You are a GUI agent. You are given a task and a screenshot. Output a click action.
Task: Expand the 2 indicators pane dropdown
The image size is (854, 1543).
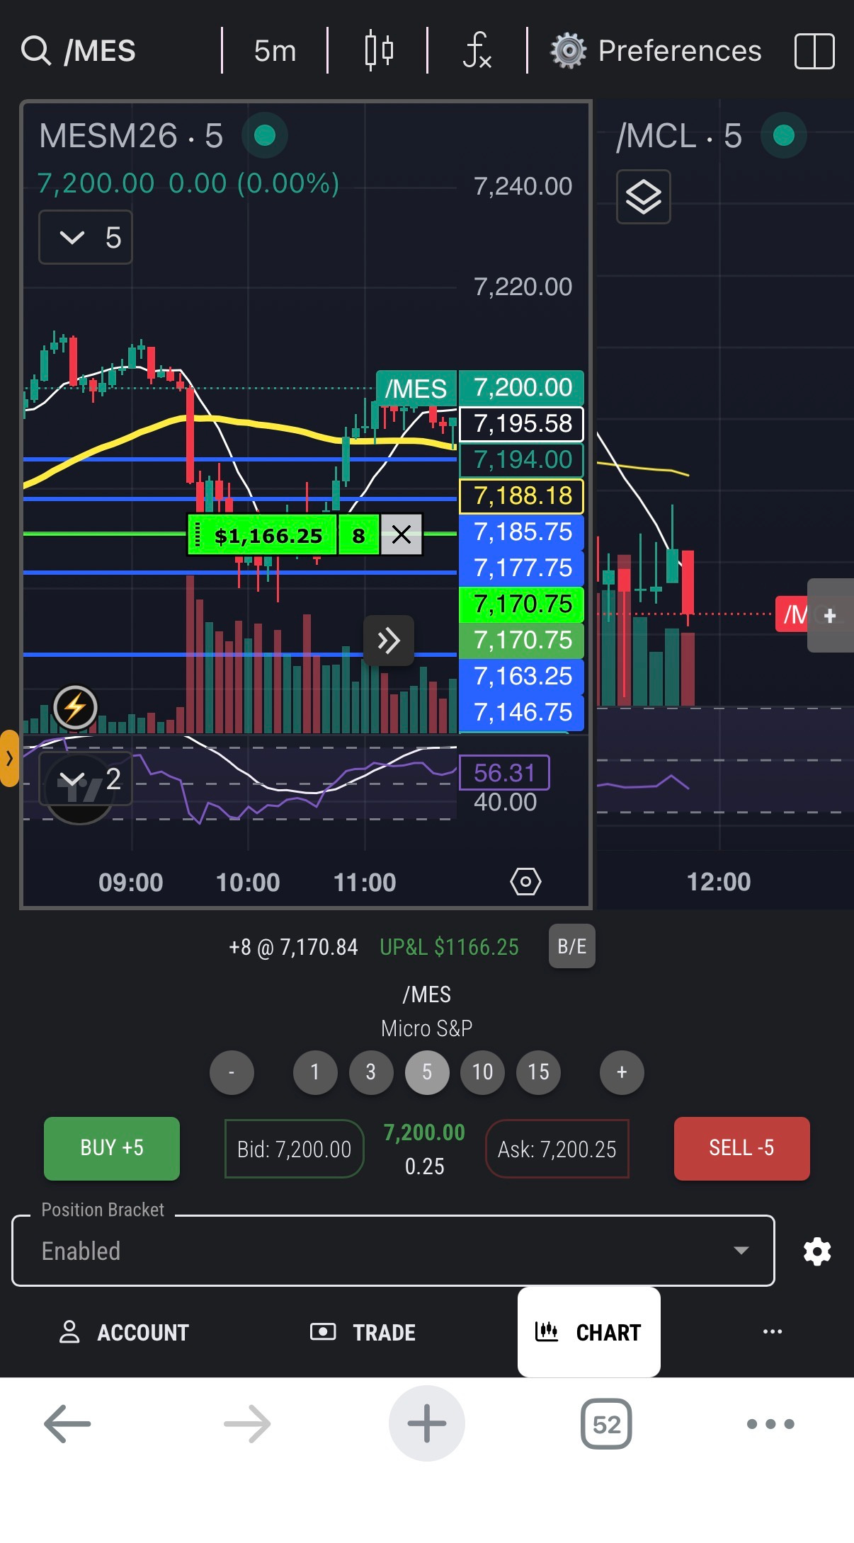86,779
